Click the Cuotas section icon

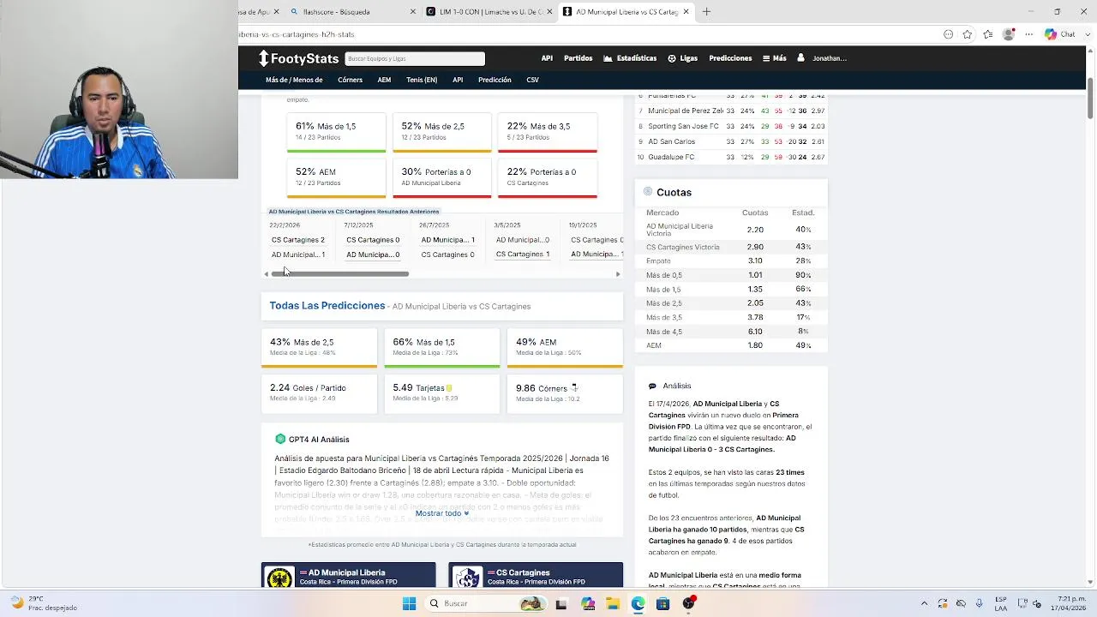(x=648, y=192)
